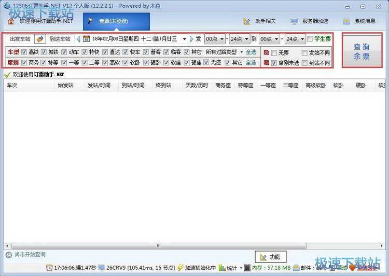Click the 内存：57.18 MB status text
This screenshot has height=276, width=389.
pos(271,268)
